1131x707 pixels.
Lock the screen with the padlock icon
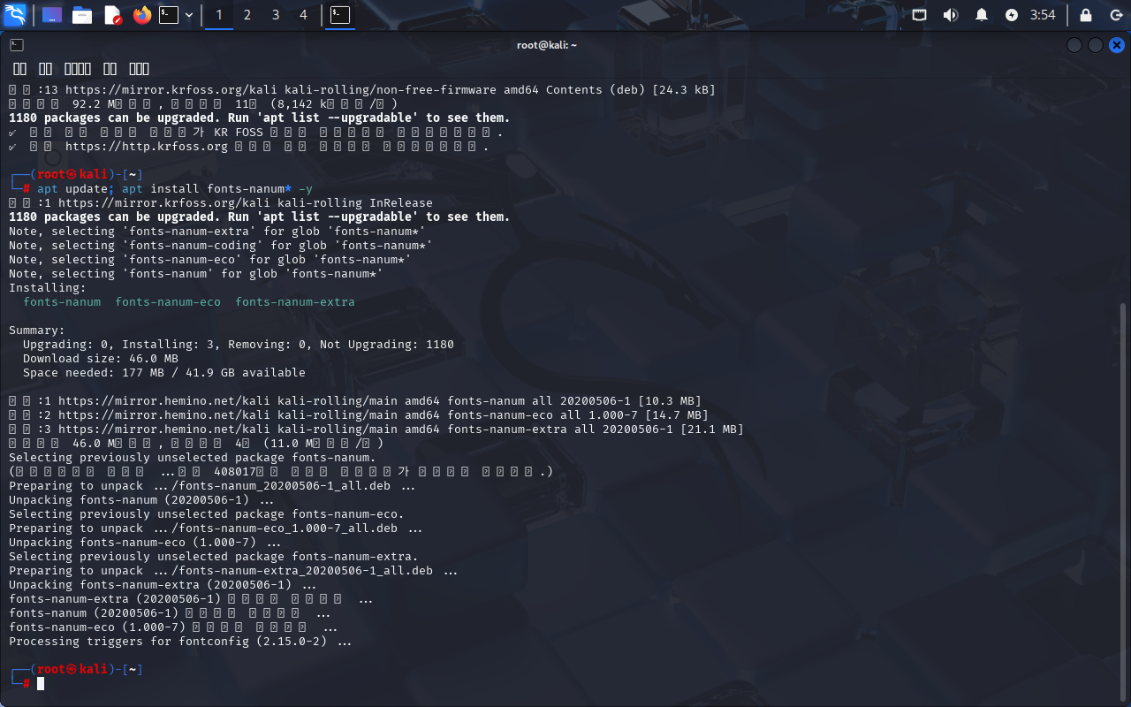click(x=1086, y=15)
